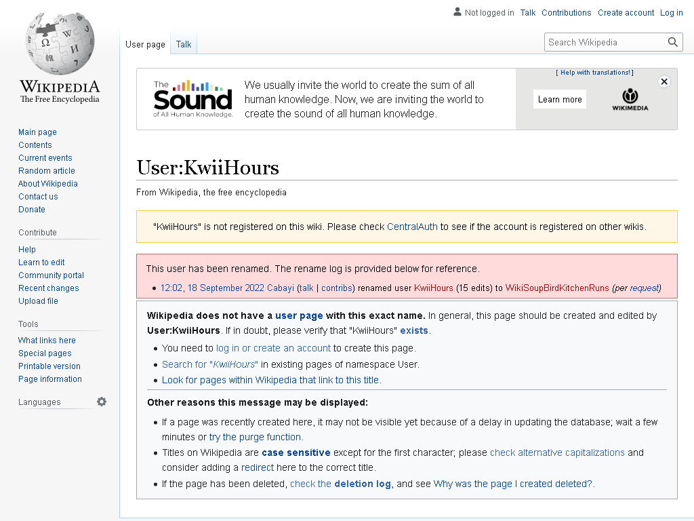Click Look for pages that link to this title

pyautogui.click(x=270, y=380)
